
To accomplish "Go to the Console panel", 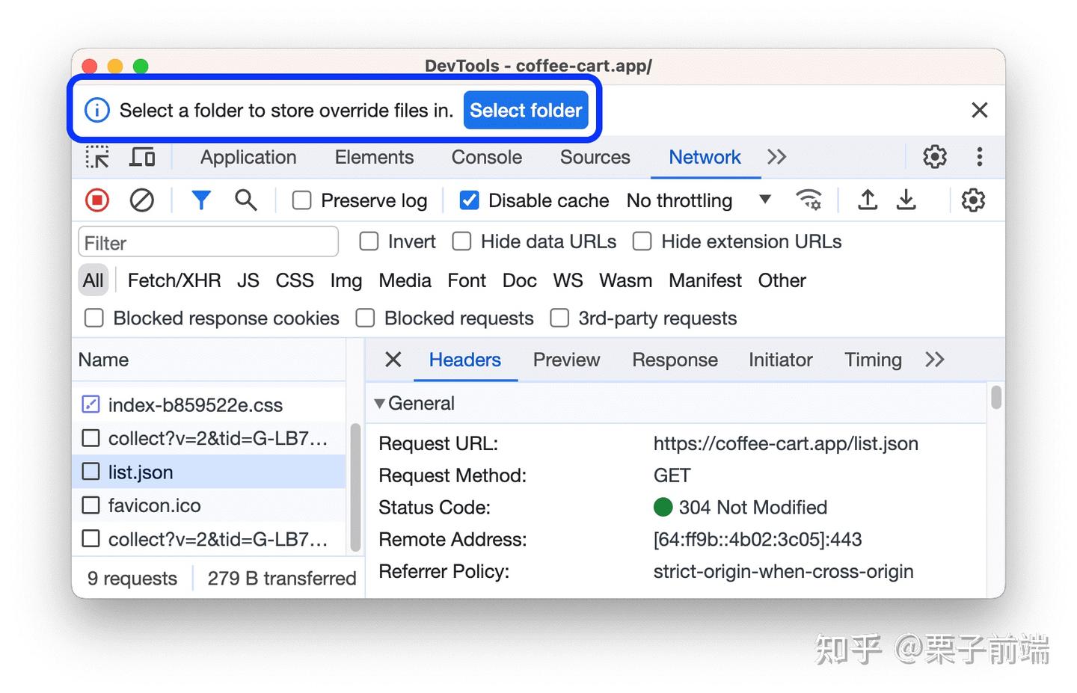I will 487,157.
